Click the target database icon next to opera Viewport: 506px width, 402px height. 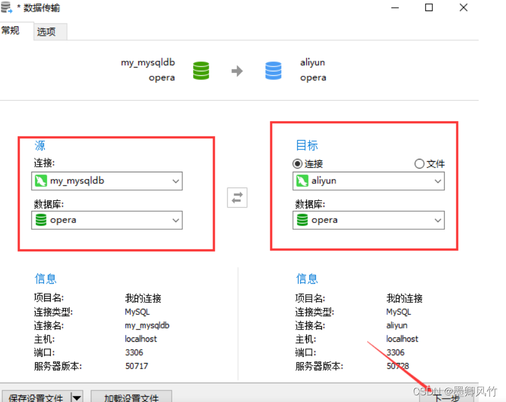[x=302, y=220]
